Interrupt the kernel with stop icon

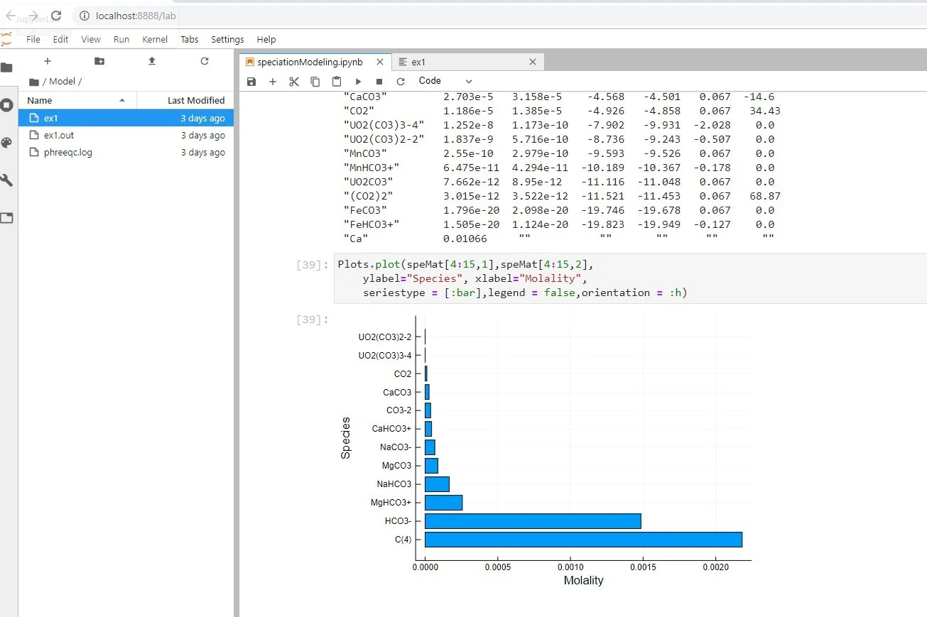[x=379, y=80]
